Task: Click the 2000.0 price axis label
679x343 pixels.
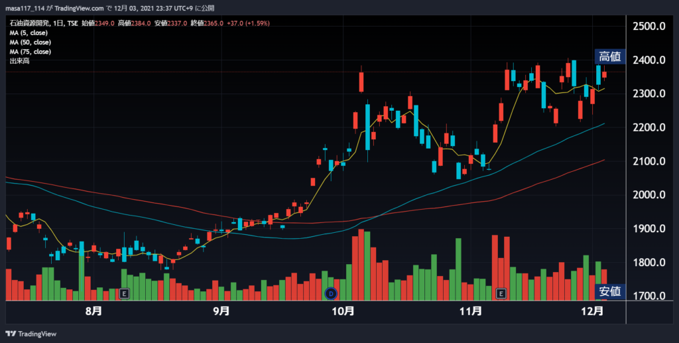Action: coord(648,195)
